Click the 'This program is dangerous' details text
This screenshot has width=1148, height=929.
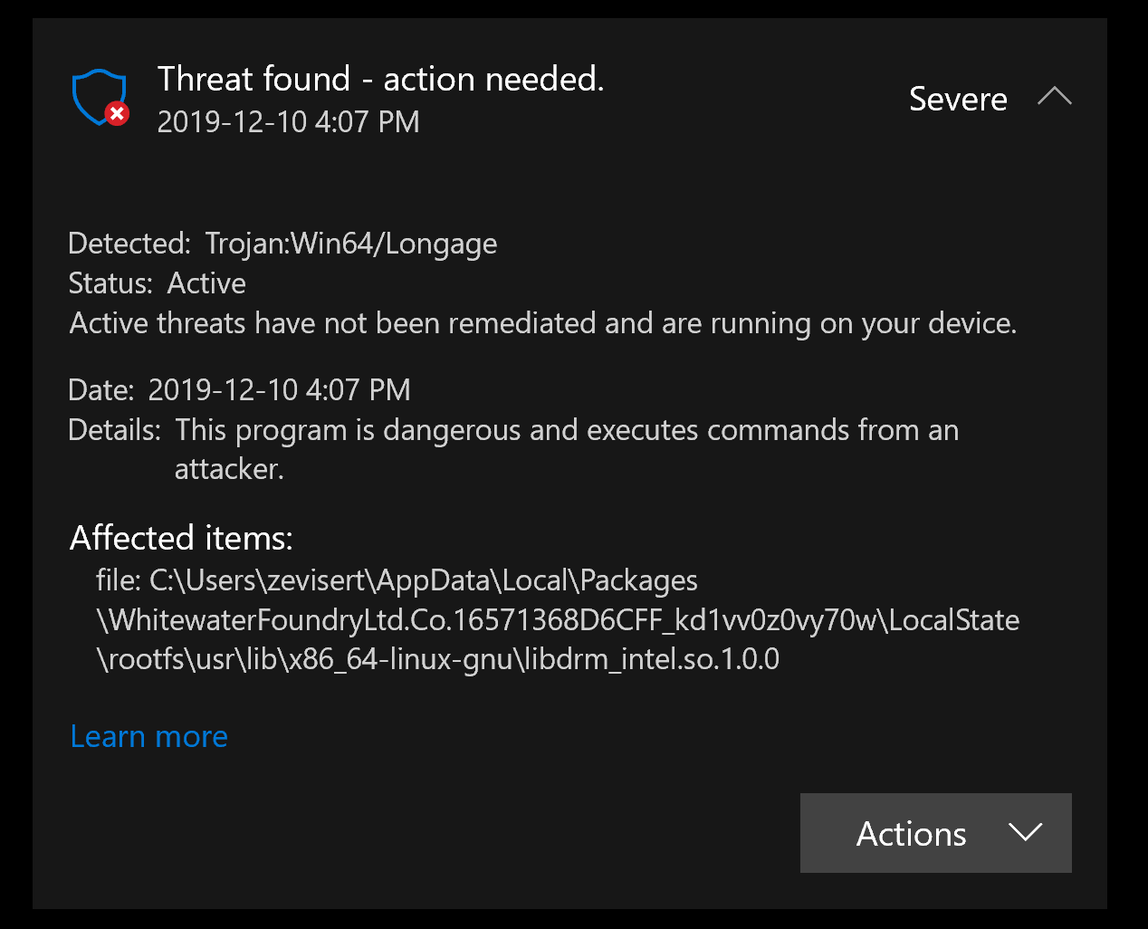(567, 430)
